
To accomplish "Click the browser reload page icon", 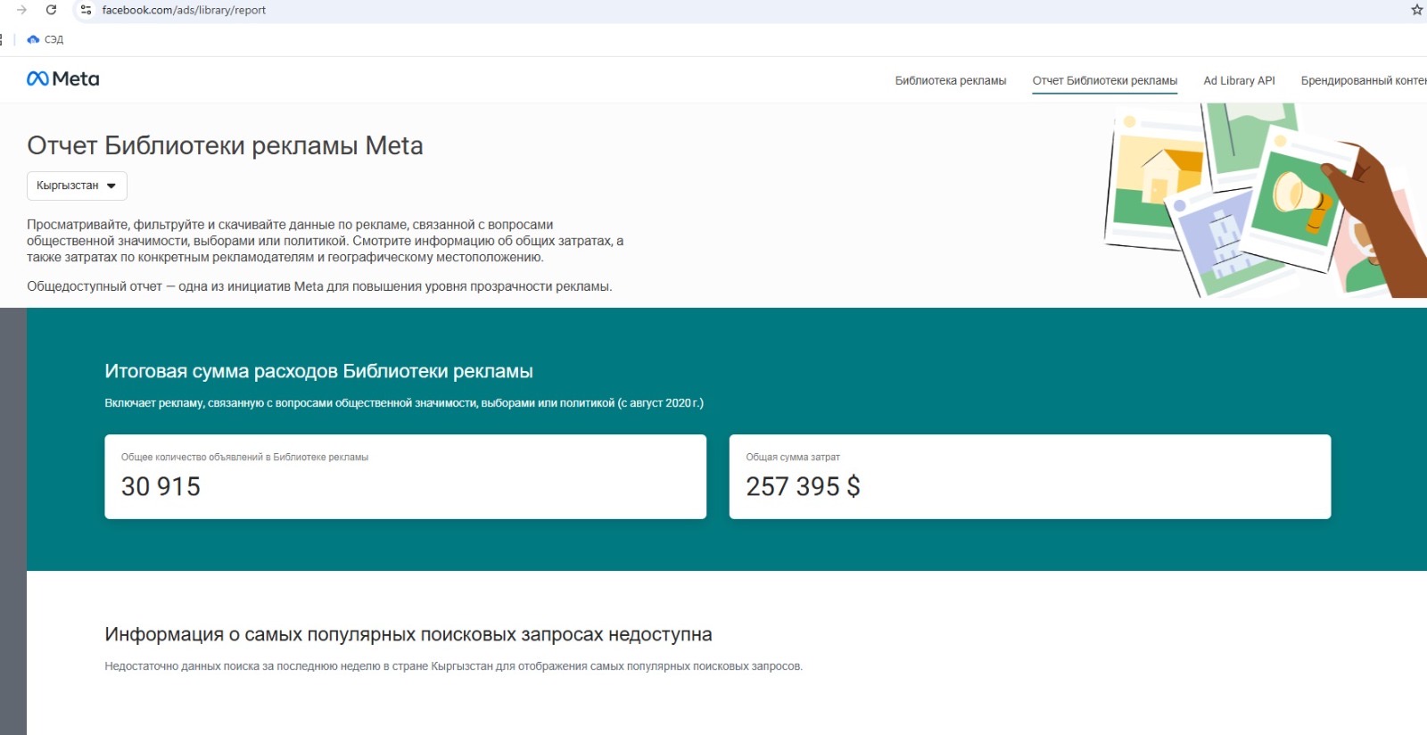I will point(51,10).
